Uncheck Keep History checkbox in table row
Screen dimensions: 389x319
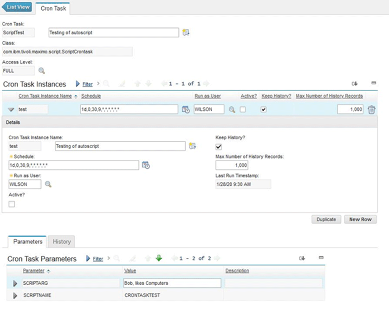264,110
